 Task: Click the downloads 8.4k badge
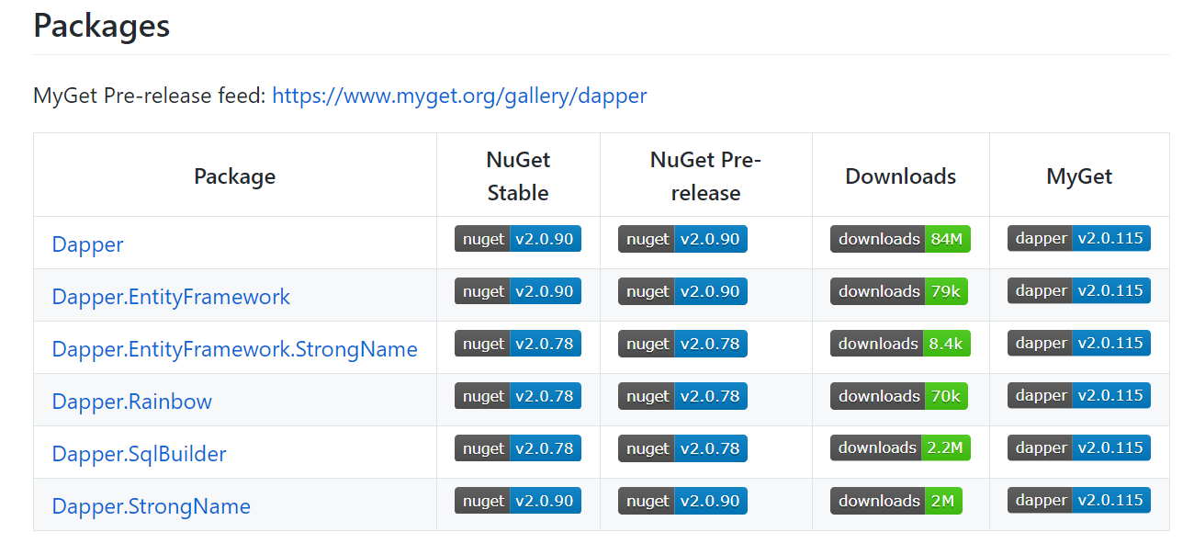point(900,344)
